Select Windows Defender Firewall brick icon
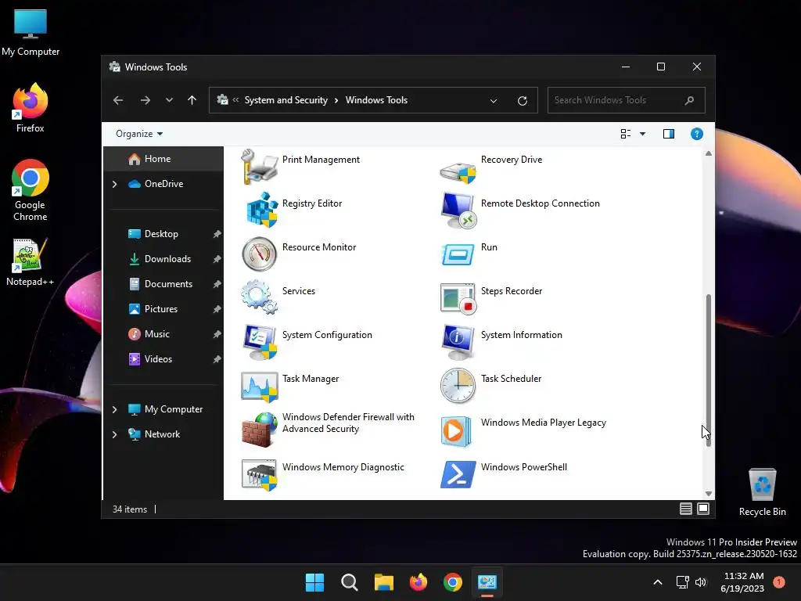801x601 pixels. (260, 430)
